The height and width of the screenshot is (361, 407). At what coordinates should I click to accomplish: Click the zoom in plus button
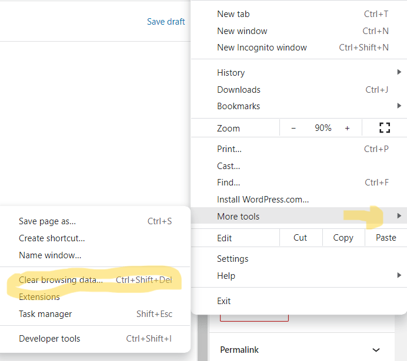click(347, 128)
